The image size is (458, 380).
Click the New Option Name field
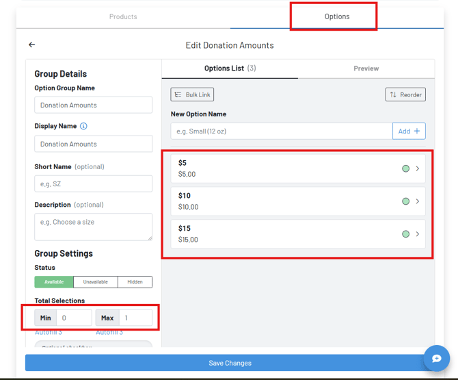coord(282,131)
